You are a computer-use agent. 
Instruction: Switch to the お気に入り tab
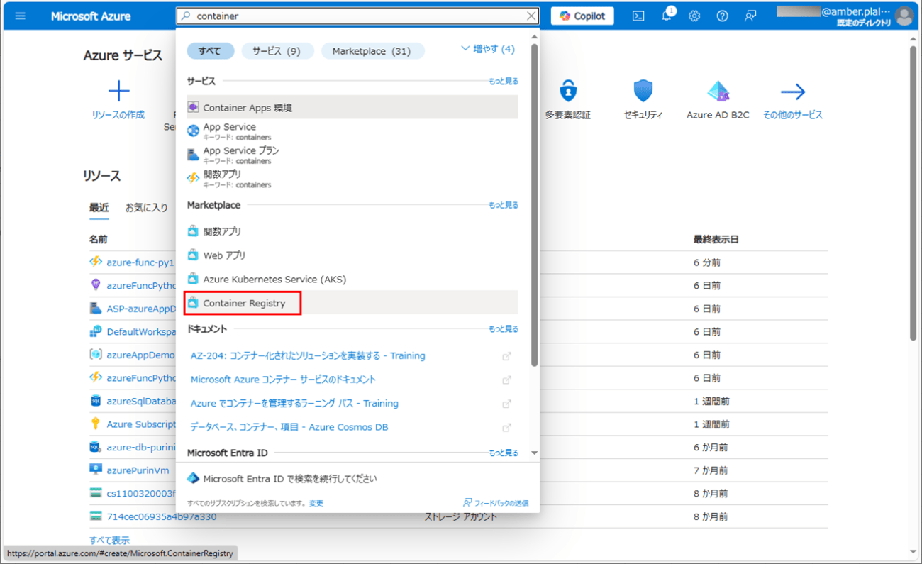(146, 208)
